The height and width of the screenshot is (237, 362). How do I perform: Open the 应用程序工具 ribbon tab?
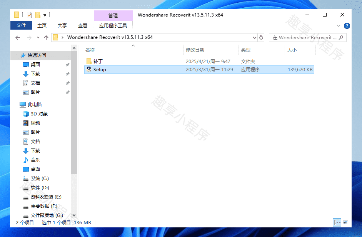pyautogui.click(x=113, y=25)
